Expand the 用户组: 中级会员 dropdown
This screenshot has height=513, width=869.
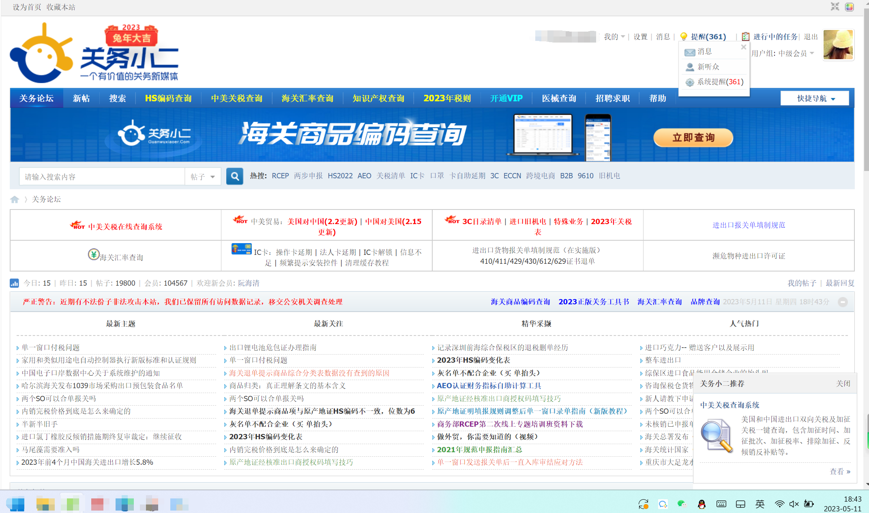point(783,53)
